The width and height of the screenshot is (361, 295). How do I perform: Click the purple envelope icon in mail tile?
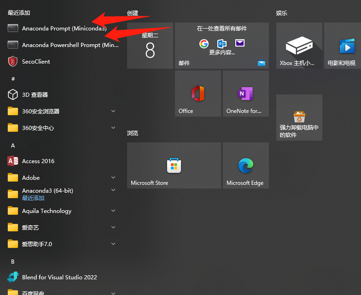240,43
